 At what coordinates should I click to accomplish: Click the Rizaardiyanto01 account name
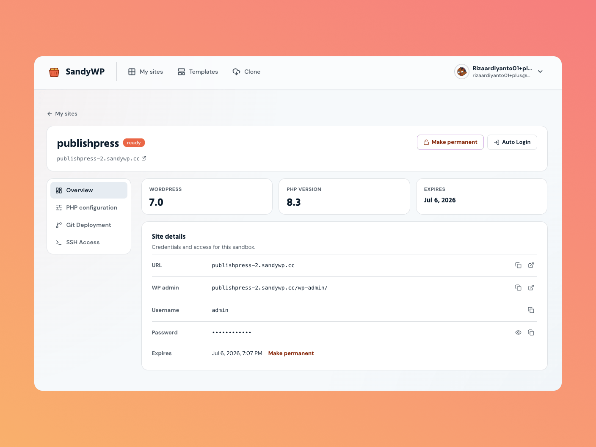pos(502,69)
